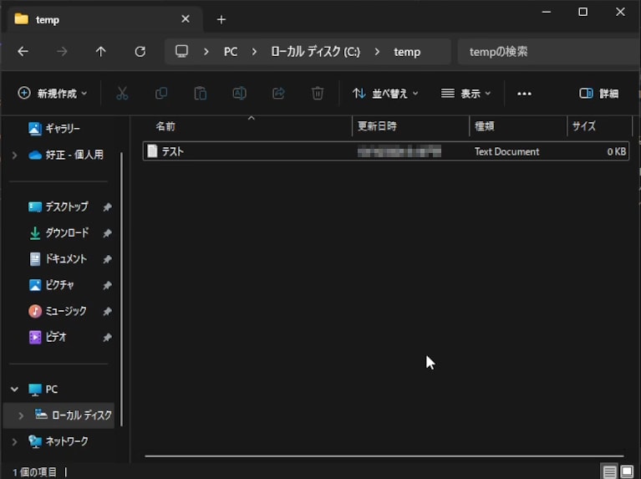641x479 pixels.
Task: Click temp in the address bar
Action: point(407,52)
